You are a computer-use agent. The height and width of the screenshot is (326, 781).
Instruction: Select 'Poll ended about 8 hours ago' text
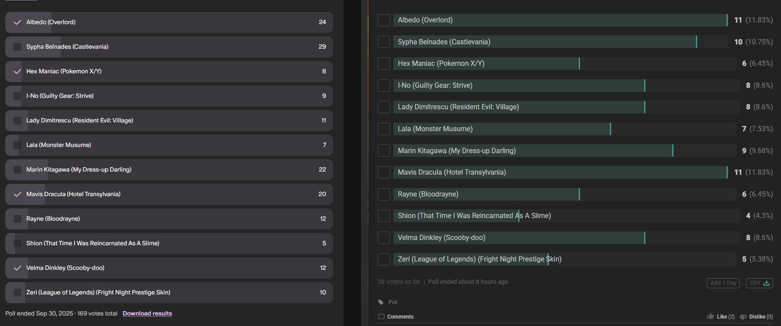pos(468,282)
